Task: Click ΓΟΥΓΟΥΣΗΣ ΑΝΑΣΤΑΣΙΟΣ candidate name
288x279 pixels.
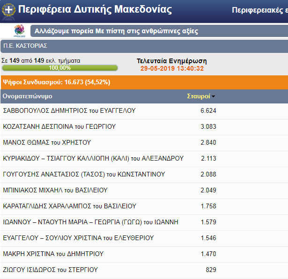Action: 84,174
